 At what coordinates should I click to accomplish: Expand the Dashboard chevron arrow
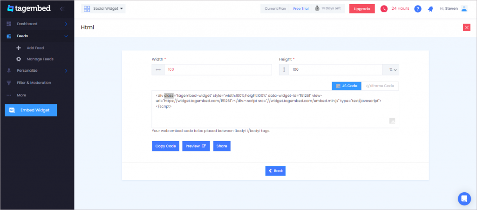66,24
